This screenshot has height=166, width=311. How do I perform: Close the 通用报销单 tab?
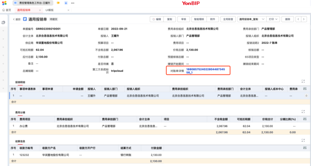[x=40, y=10]
